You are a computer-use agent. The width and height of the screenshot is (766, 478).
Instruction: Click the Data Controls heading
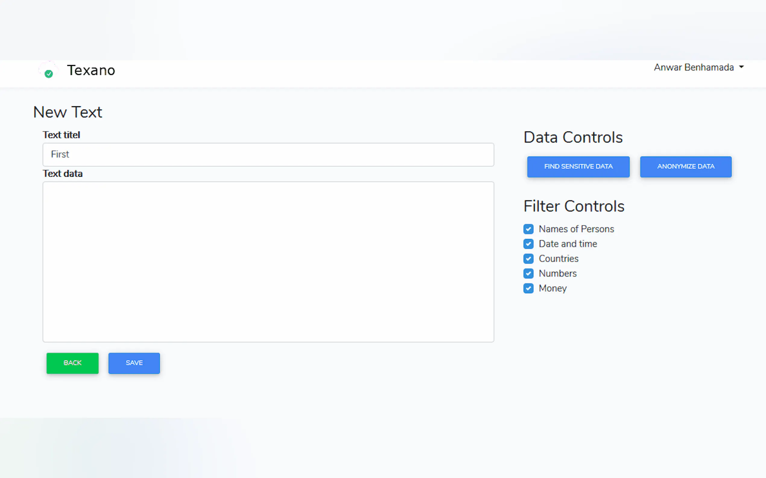(x=573, y=137)
